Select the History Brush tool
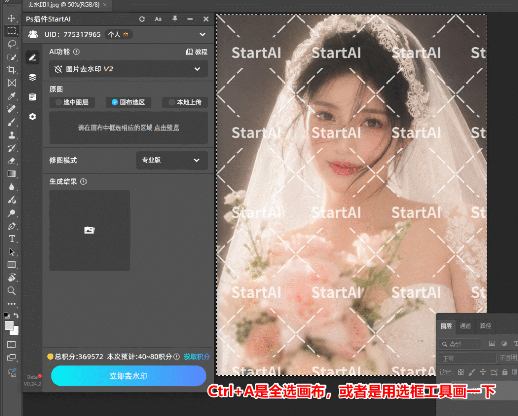The image size is (518, 416). 12,148
